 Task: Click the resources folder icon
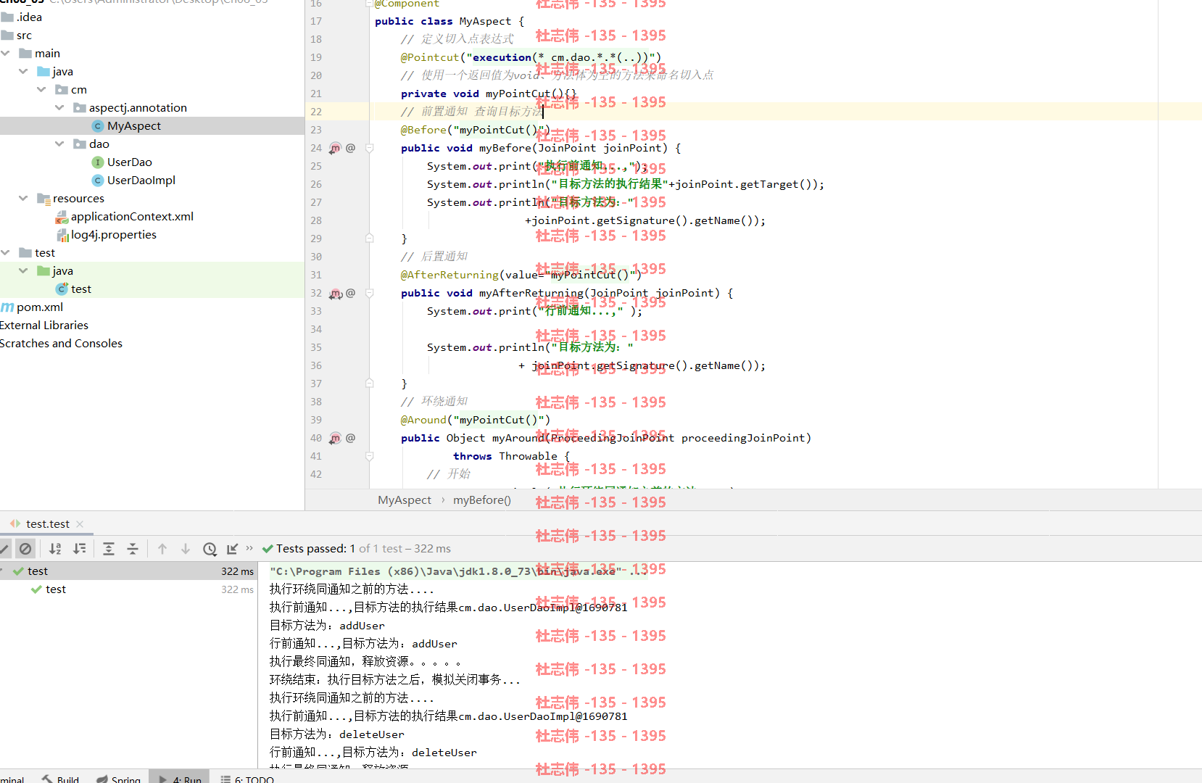pyautogui.click(x=43, y=198)
